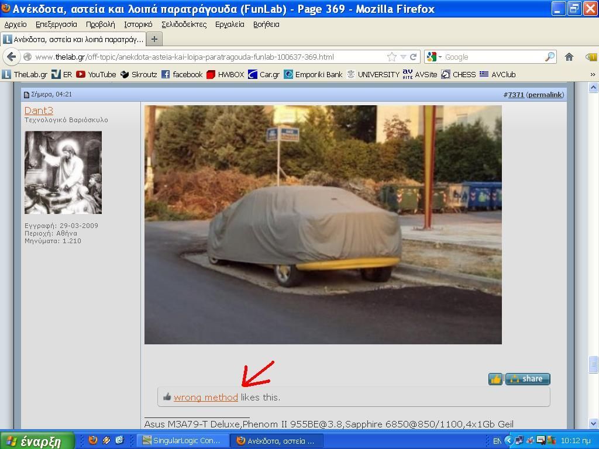The height and width of the screenshot is (449, 599).
Task: Open the Ιστορικό menu
Action: coord(138,25)
